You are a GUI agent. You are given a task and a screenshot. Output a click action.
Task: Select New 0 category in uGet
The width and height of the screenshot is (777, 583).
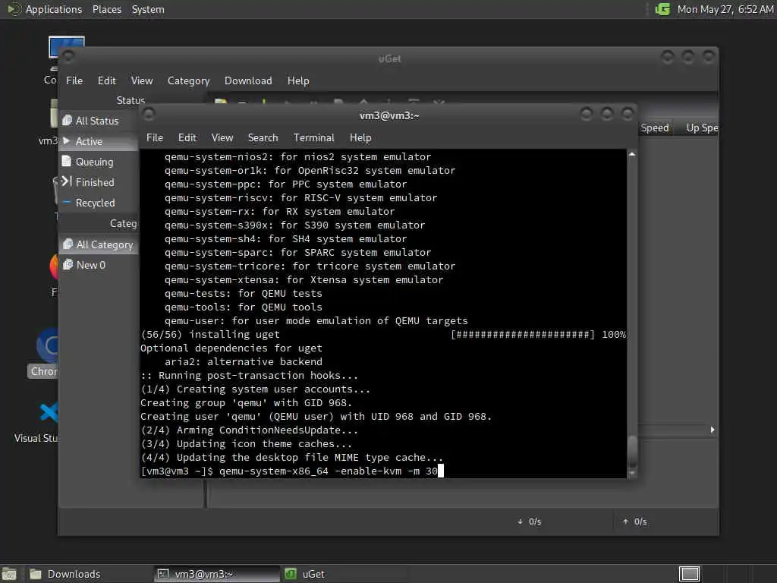click(98, 265)
